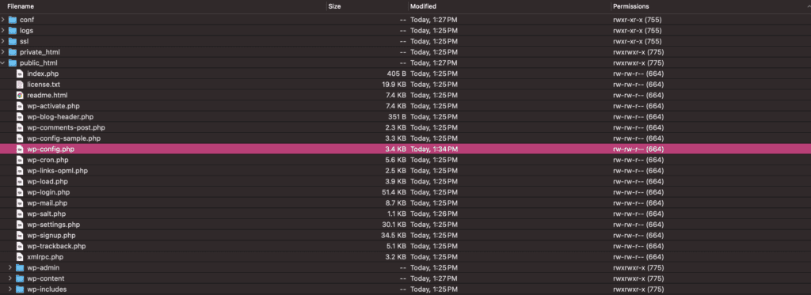Select the readme.html filename

coord(47,95)
